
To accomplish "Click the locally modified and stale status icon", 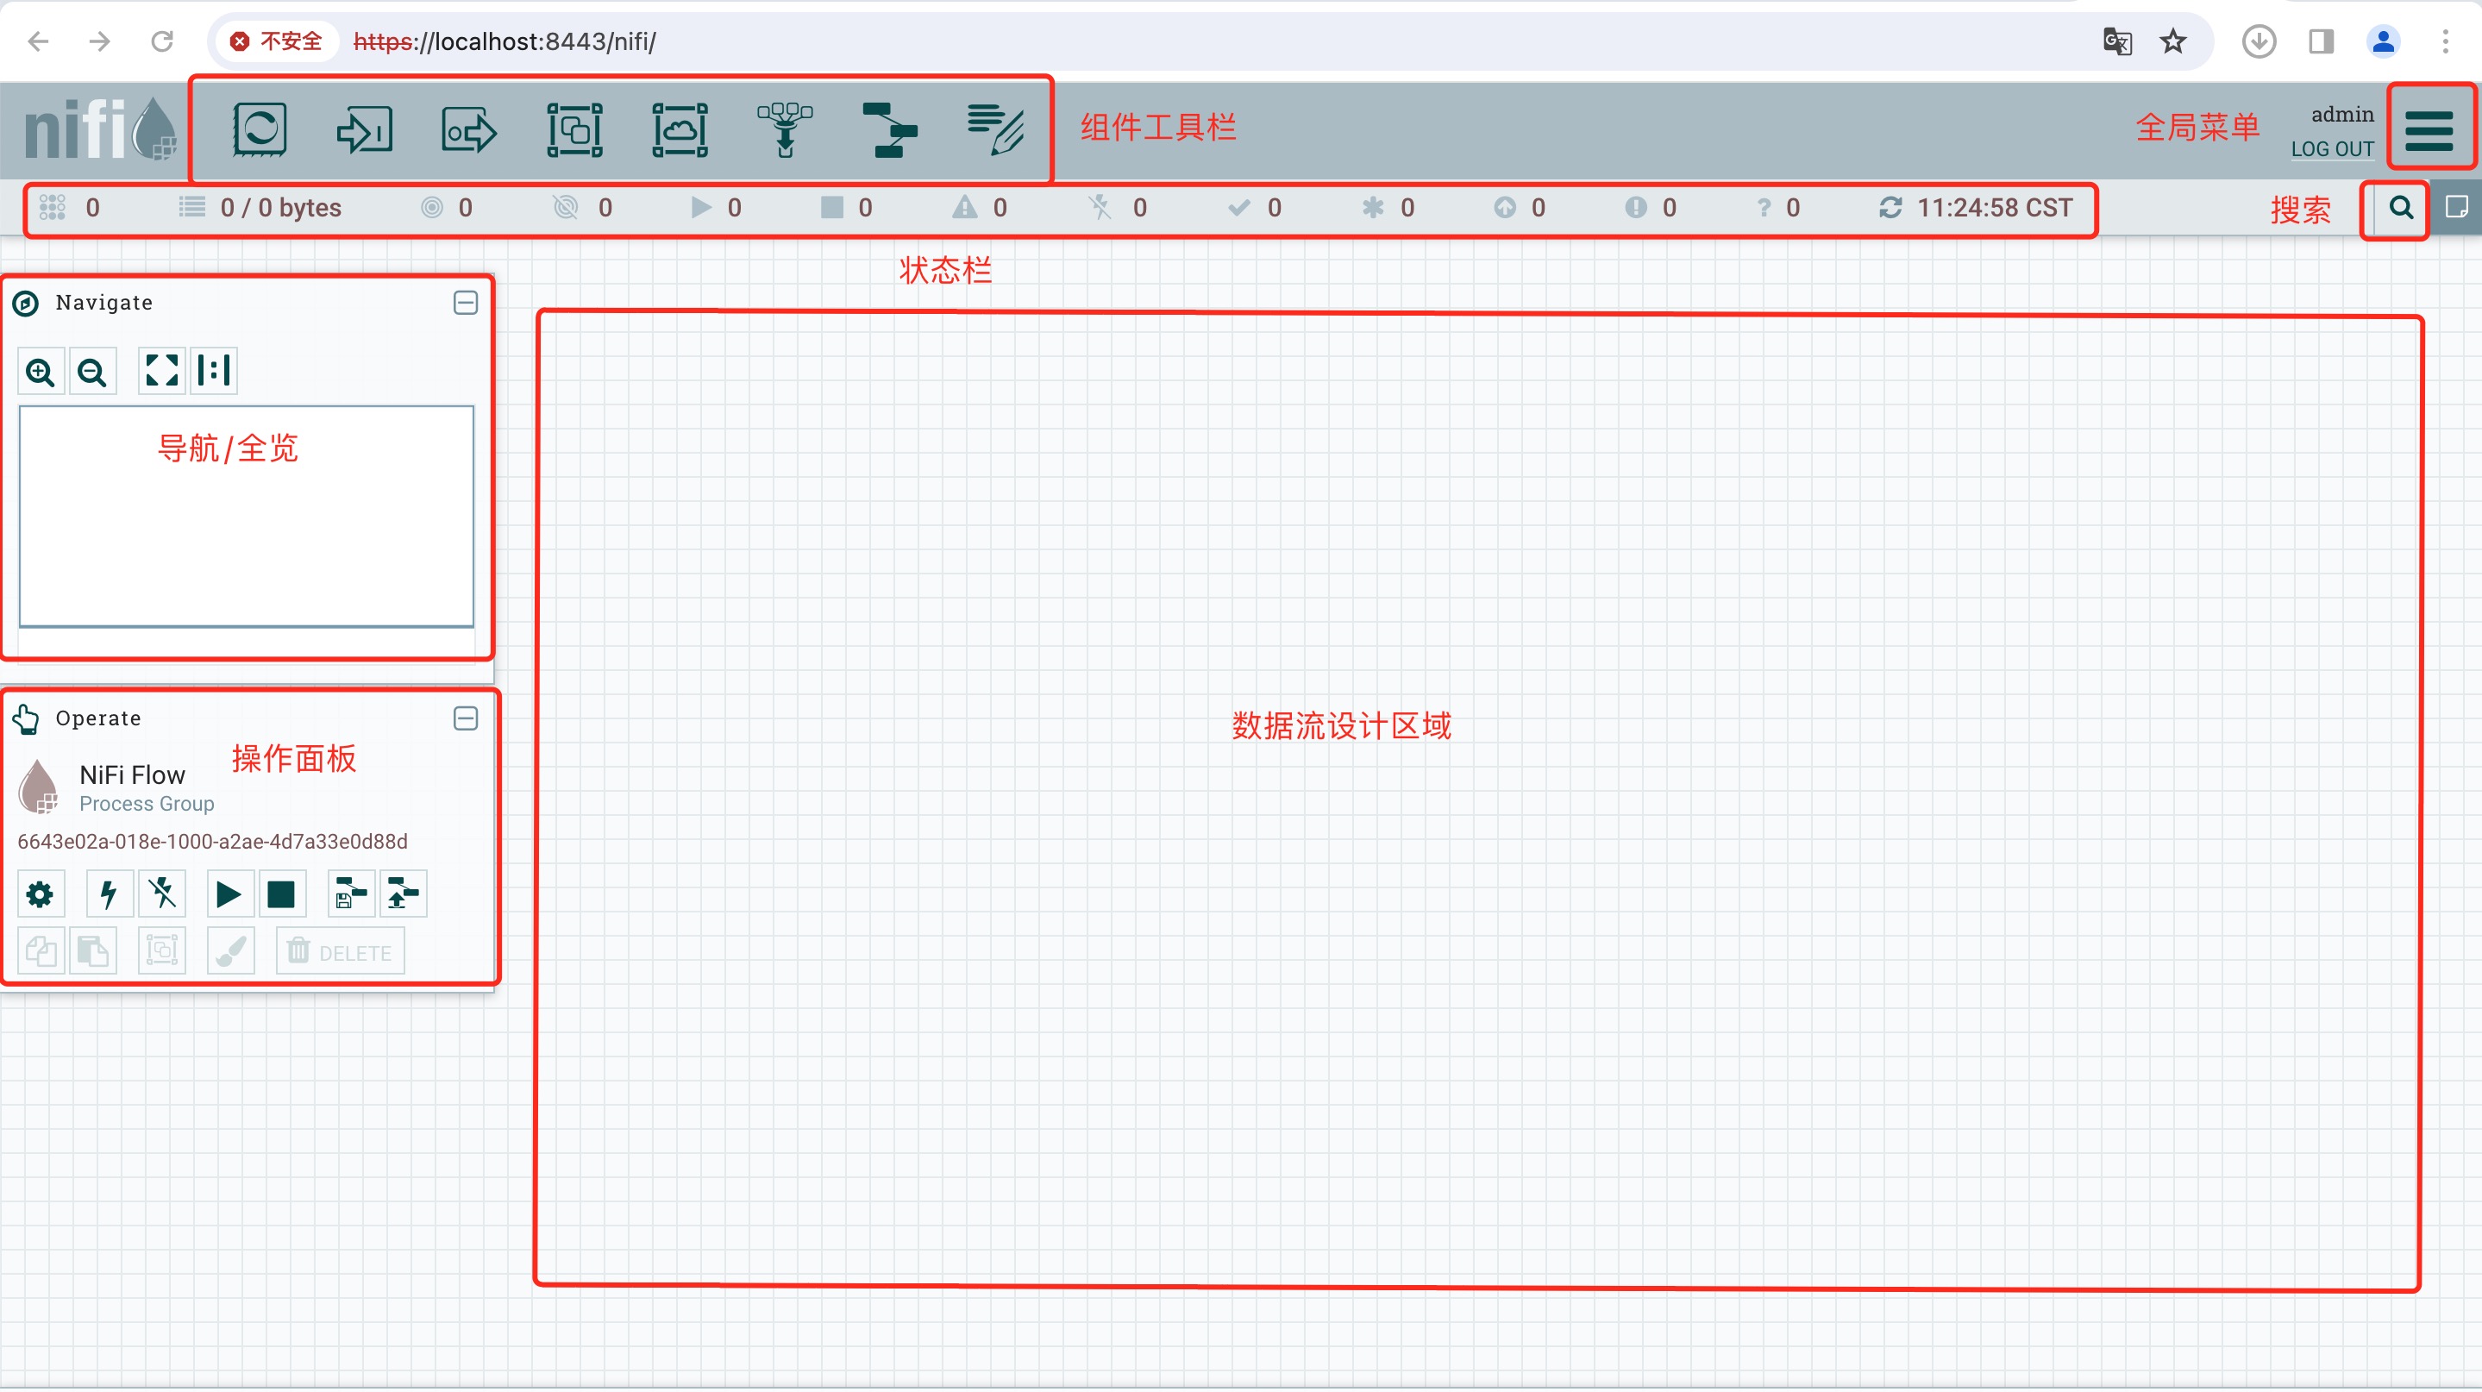I will (1636, 207).
